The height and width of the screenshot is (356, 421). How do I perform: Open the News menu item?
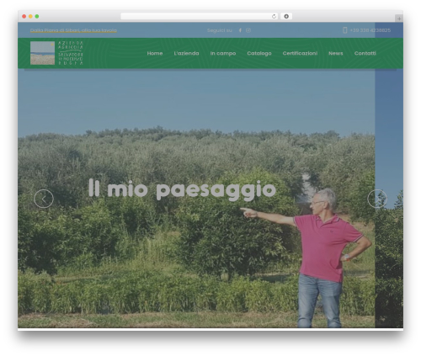[x=336, y=53]
